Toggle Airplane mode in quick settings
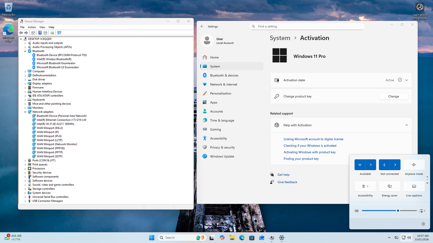 (x=414, y=165)
